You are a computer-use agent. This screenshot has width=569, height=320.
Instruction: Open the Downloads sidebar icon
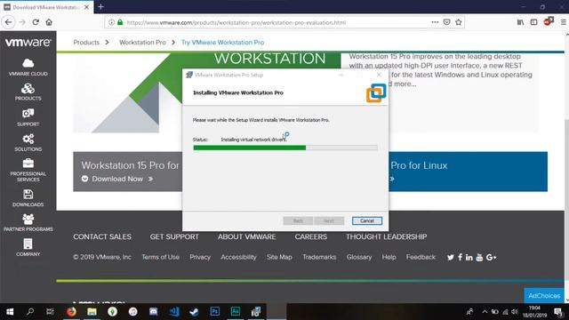pos(28,198)
